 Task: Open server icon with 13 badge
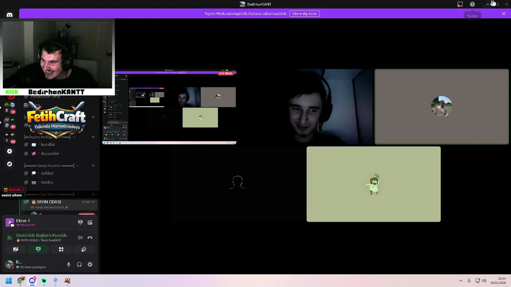click(x=10, y=108)
